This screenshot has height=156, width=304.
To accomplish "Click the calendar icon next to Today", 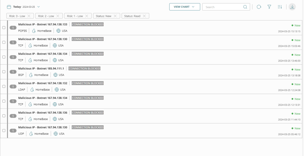I will tap(9, 7).
